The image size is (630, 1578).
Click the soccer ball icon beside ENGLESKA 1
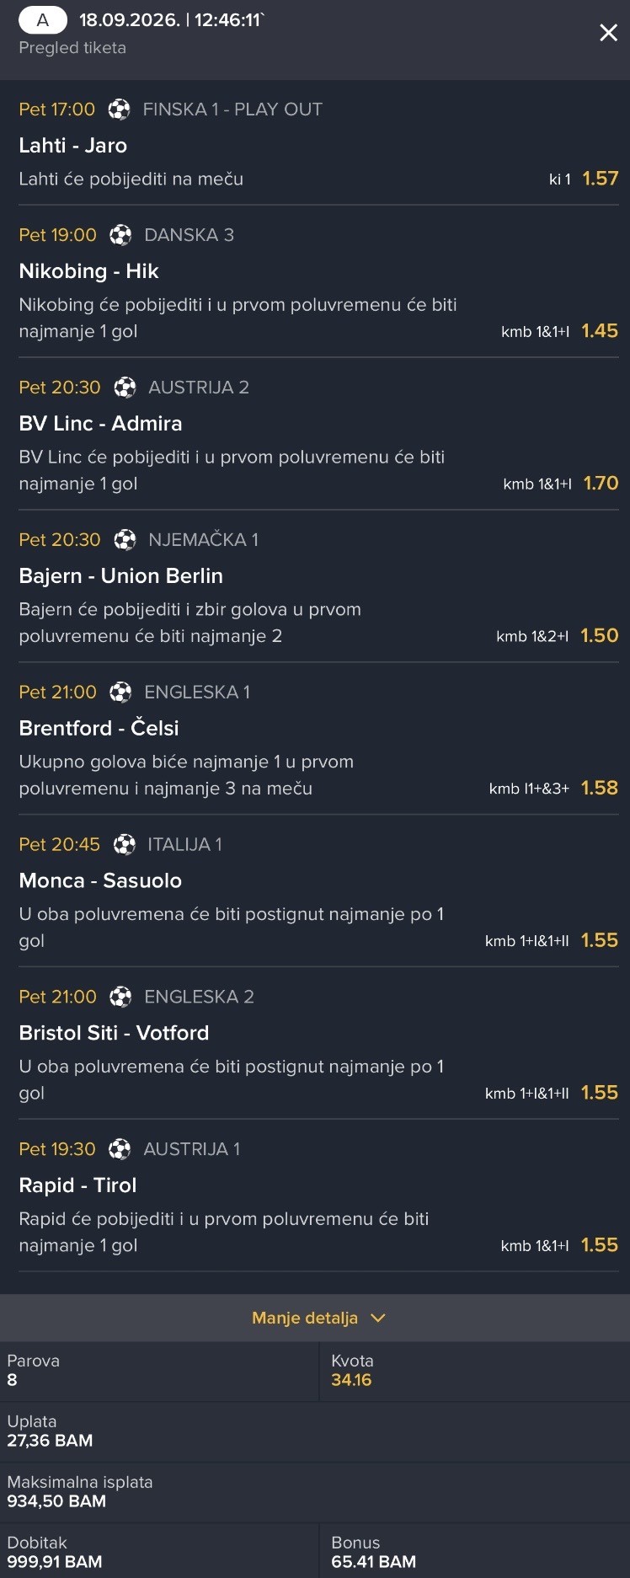coord(120,693)
